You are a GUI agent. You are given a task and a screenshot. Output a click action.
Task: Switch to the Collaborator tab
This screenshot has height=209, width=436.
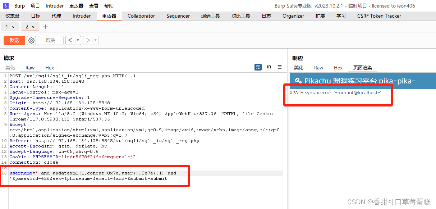click(141, 16)
